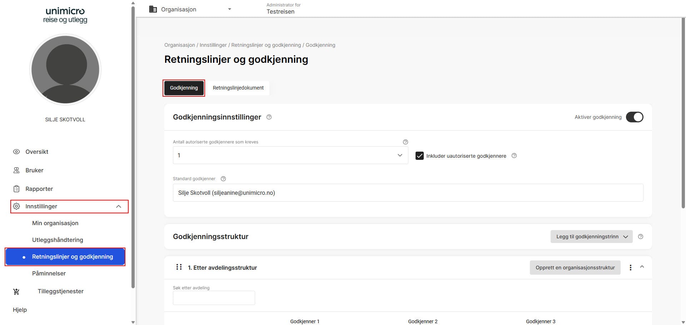Open help for Godkjenningsinnstillinger
Screen dimensions: 686x325
click(x=269, y=117)
